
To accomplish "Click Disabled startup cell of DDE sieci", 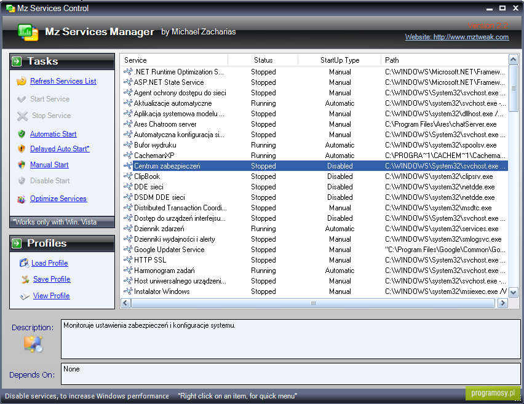I will click(339, 187).
